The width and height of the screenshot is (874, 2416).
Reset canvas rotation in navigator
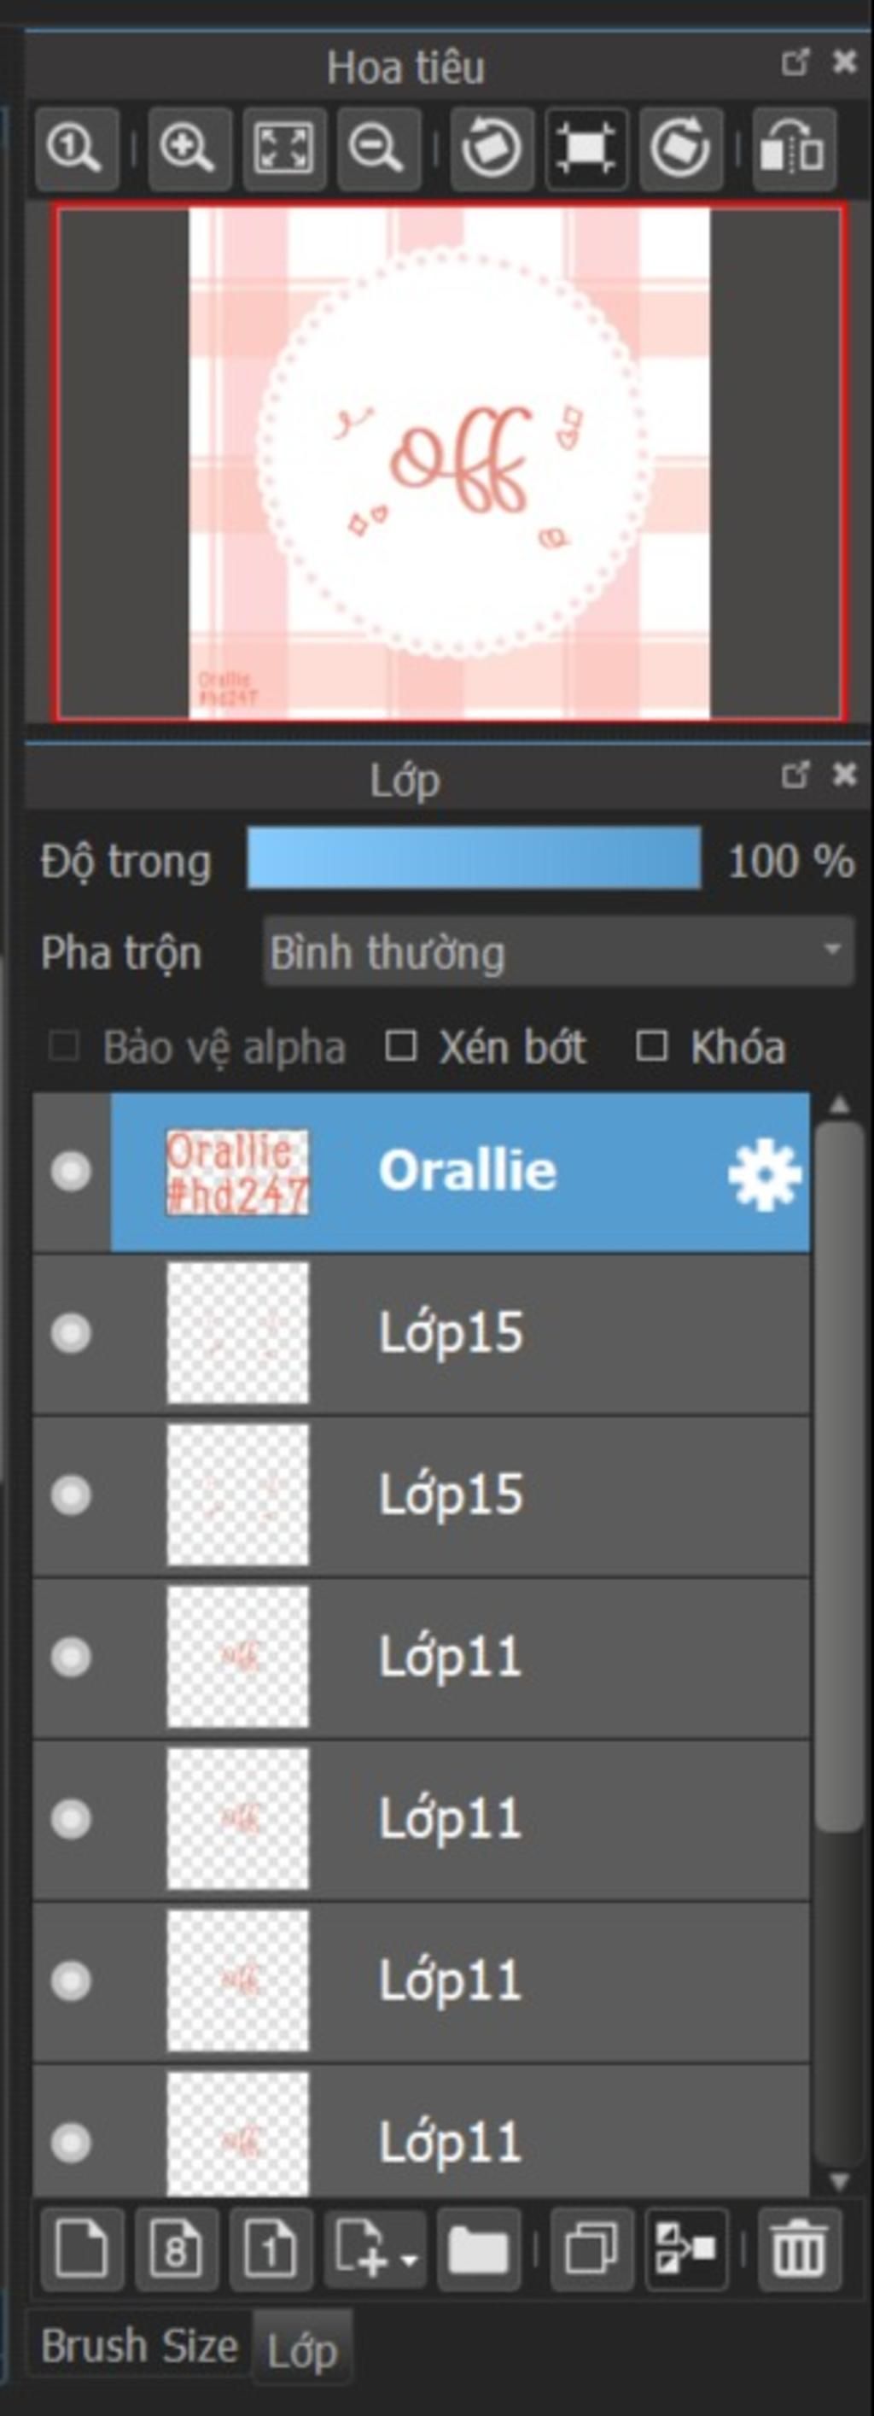(587, 149)
